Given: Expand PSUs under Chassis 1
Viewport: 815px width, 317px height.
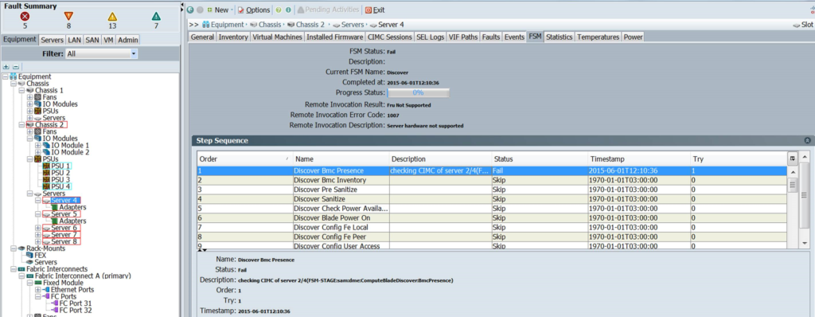Looking at the screenshot, I should tap(29, 111).
